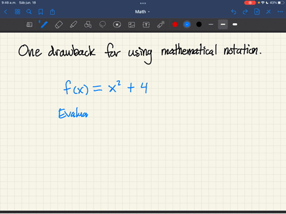Screen dimensions: 286x214
Task: Open the thumbnail grid view
Action: click(17, 12)
